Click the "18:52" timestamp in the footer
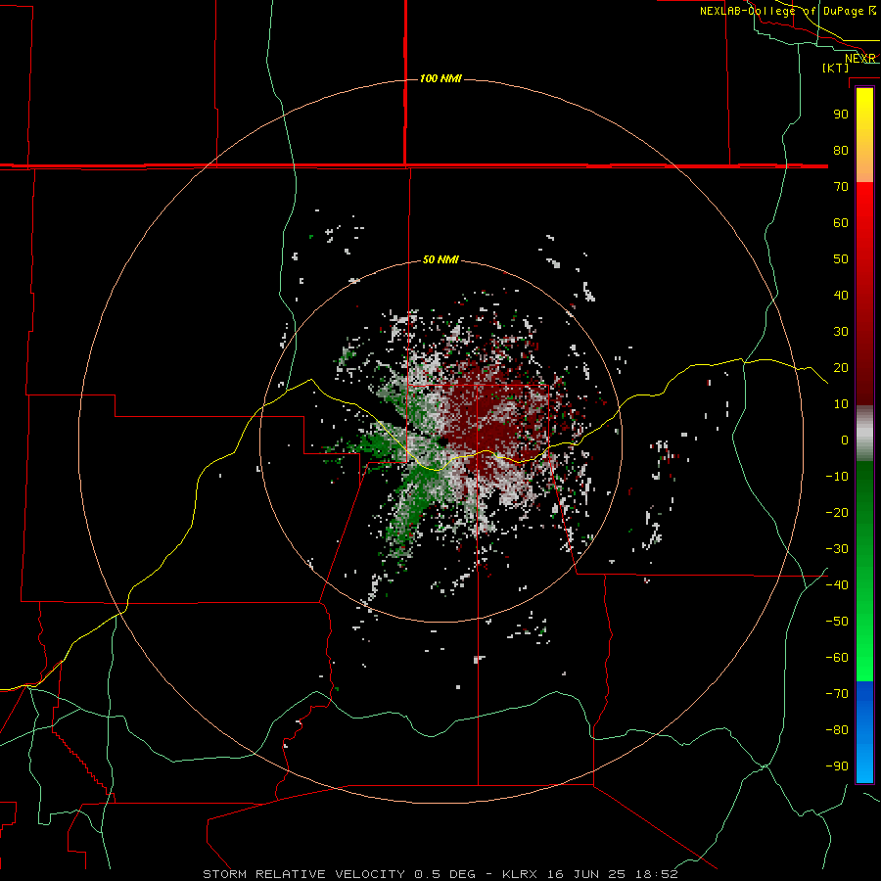 (657, 874)
